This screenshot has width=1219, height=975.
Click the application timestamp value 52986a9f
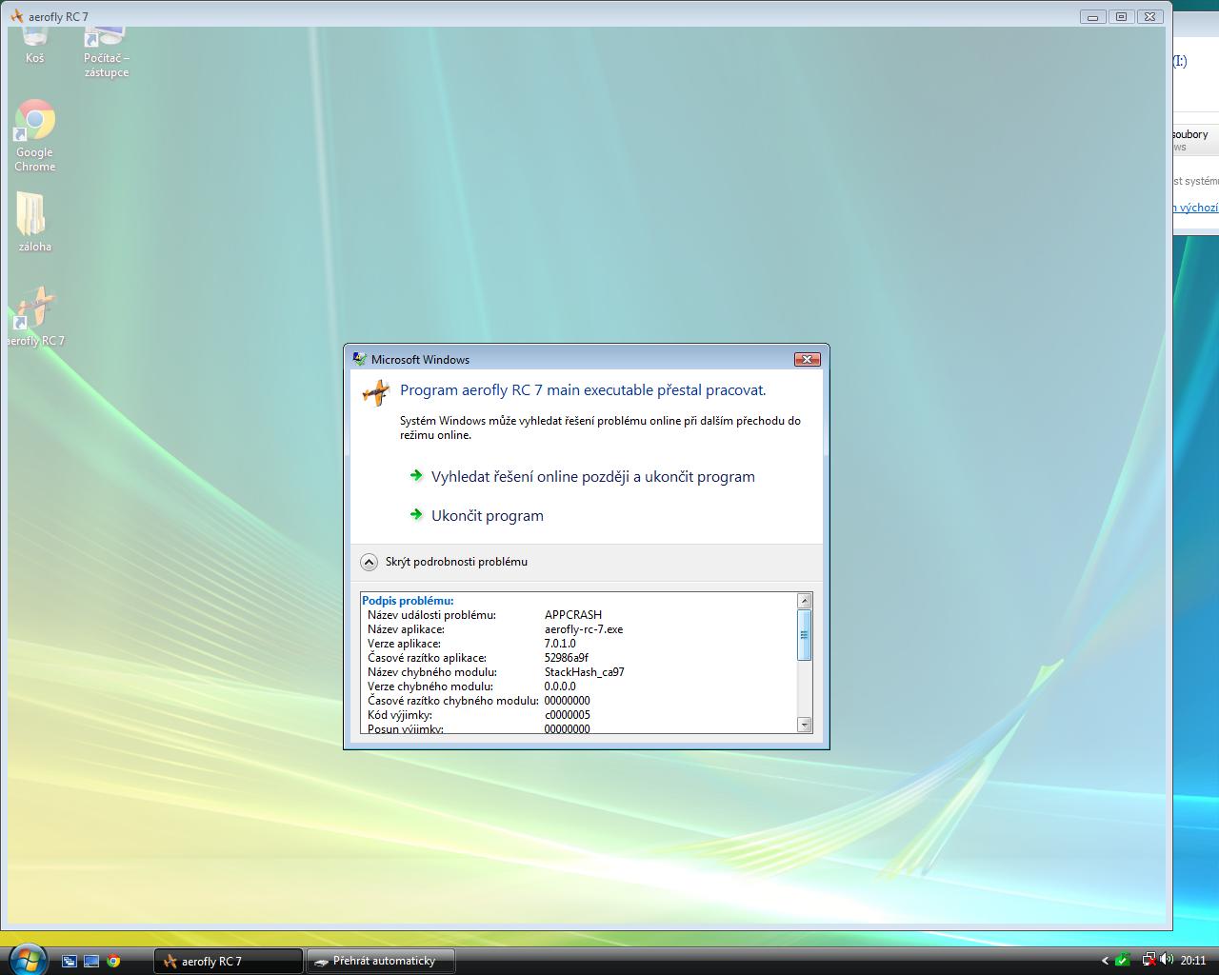(x=567, y=658)
